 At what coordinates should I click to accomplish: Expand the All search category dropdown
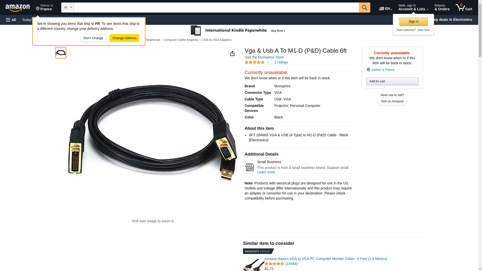(x=68, y=8)
